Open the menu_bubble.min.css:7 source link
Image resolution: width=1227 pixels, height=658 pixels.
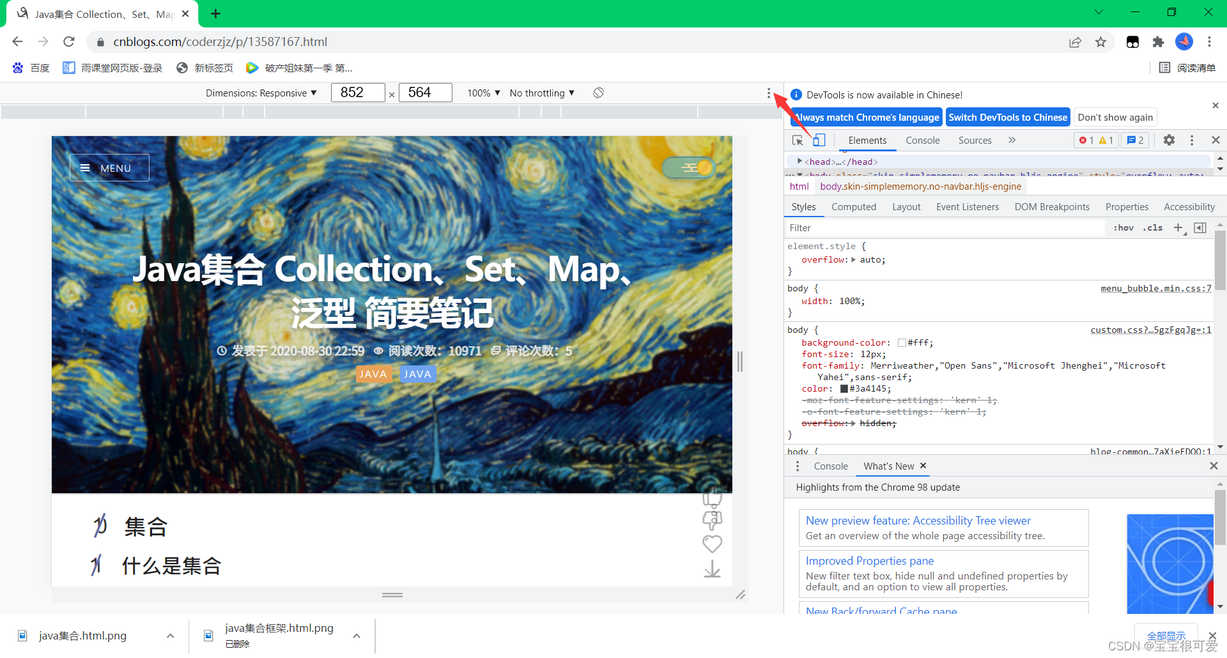point(1155,289)
